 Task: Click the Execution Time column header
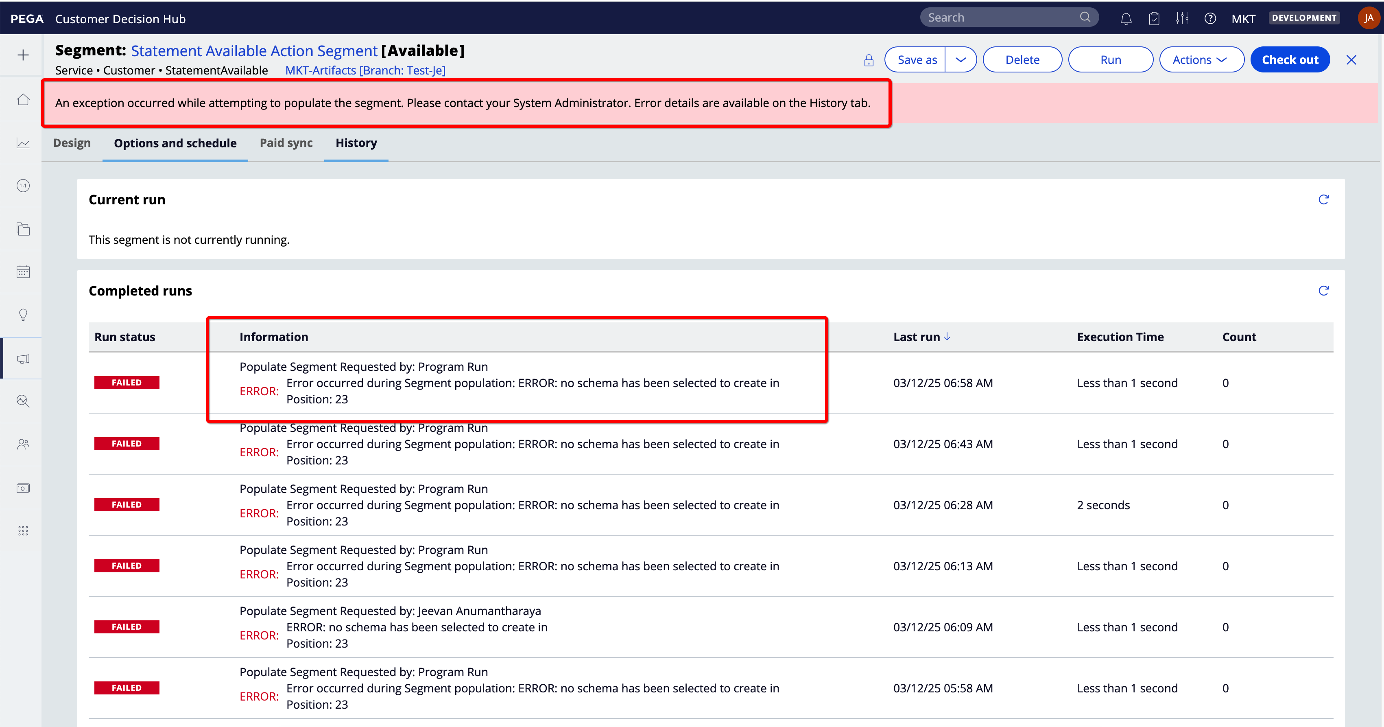(x=1120, y=337)
